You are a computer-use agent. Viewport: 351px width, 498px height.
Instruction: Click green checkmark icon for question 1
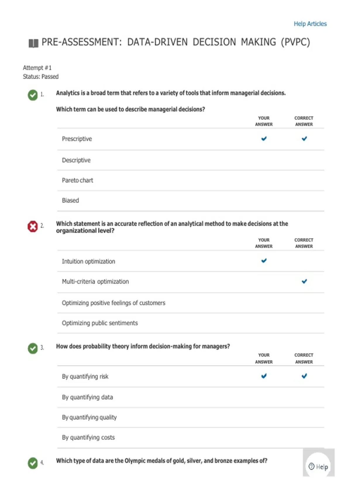[x=33, y=95]
